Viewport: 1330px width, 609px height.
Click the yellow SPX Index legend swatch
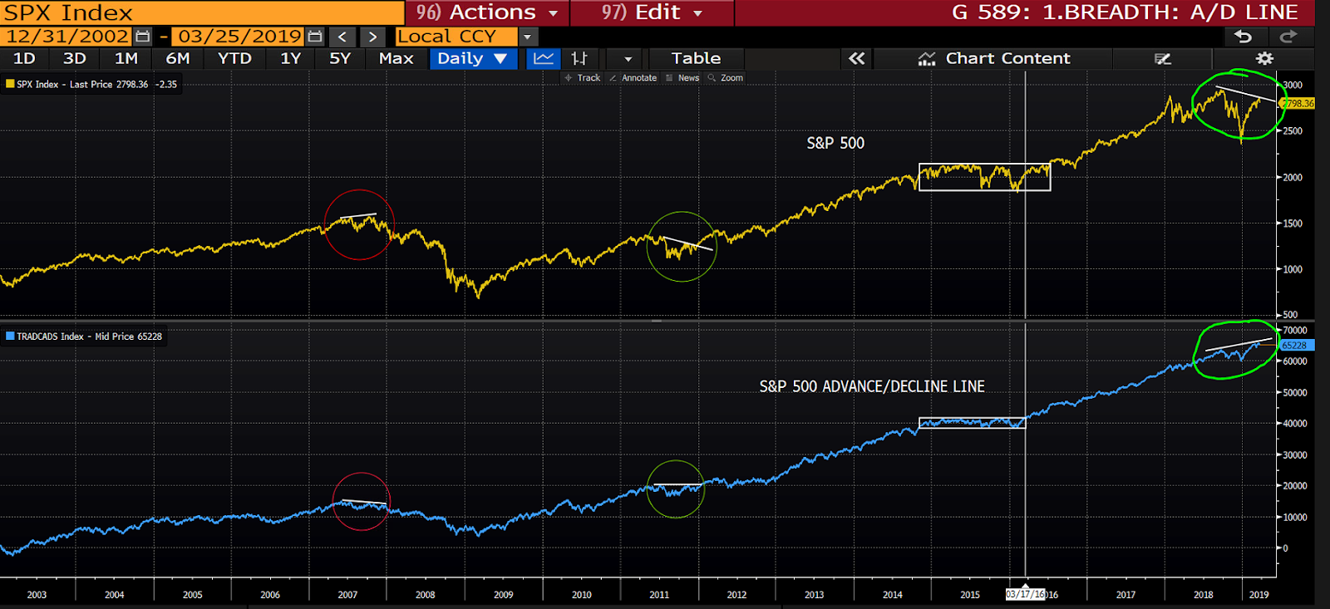click(x=10, y=84)
